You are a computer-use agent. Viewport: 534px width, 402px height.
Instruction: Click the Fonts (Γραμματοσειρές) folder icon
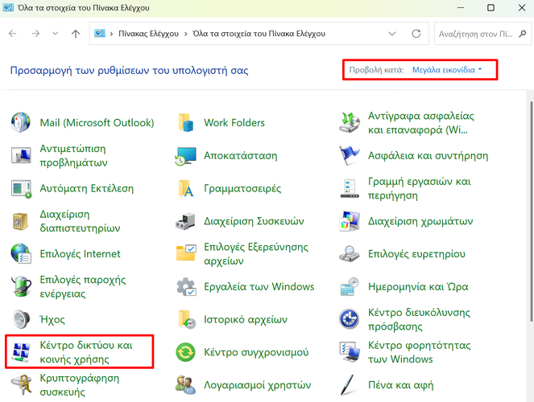(185, 188)
